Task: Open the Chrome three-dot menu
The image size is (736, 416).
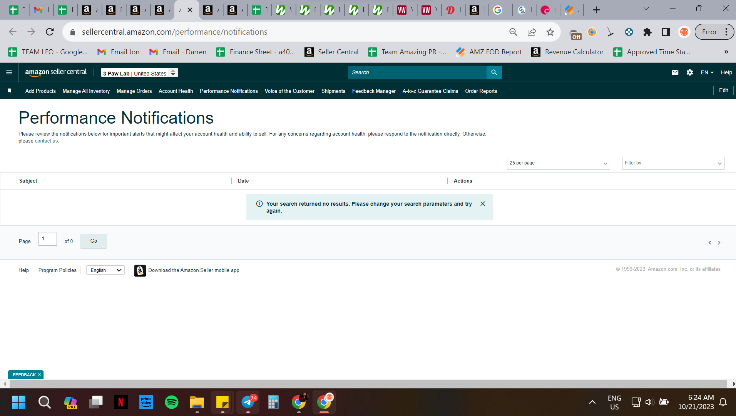Action: [x=726, y=32]
